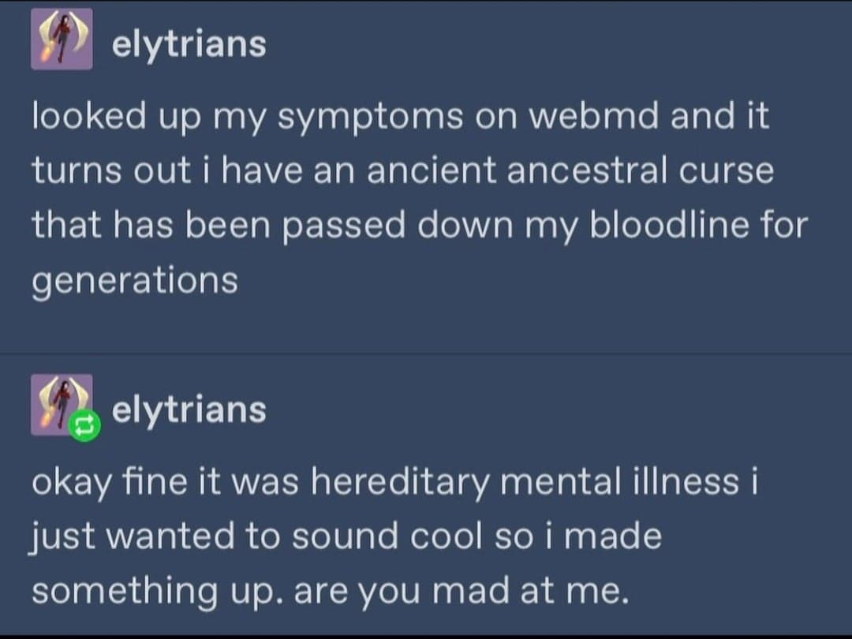The image size is (852, 639).
Task: Click the words "something up." in the last line
Action: [x=156, y=590]
